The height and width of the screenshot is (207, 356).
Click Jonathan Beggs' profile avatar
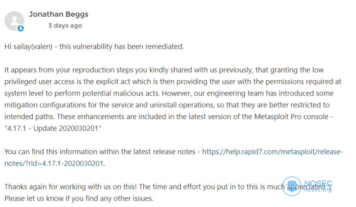14,20
